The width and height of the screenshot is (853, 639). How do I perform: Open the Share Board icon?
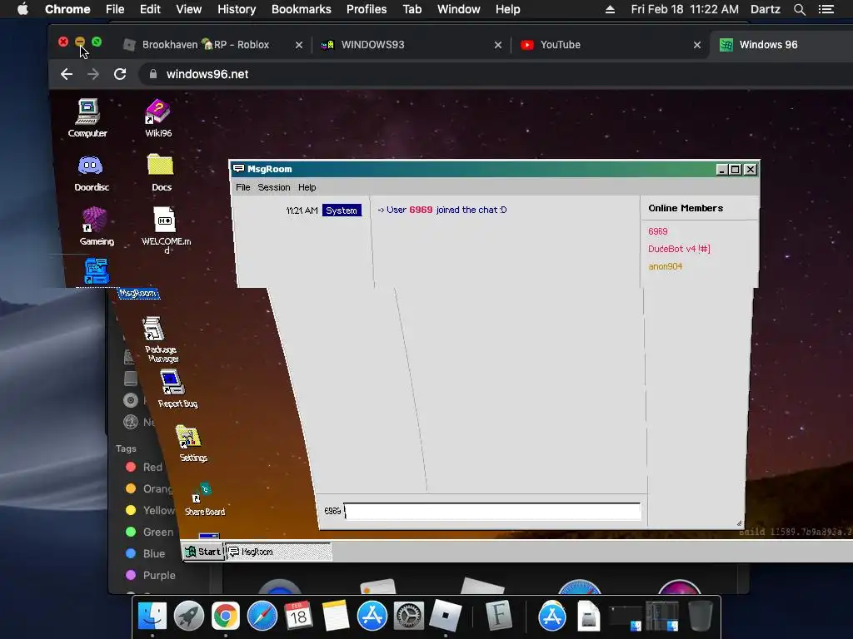[205, 499]
